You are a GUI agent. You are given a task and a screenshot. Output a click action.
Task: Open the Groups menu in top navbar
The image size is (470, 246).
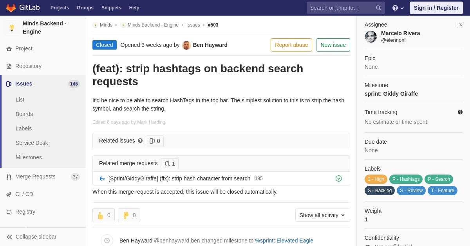coord(85,8)
